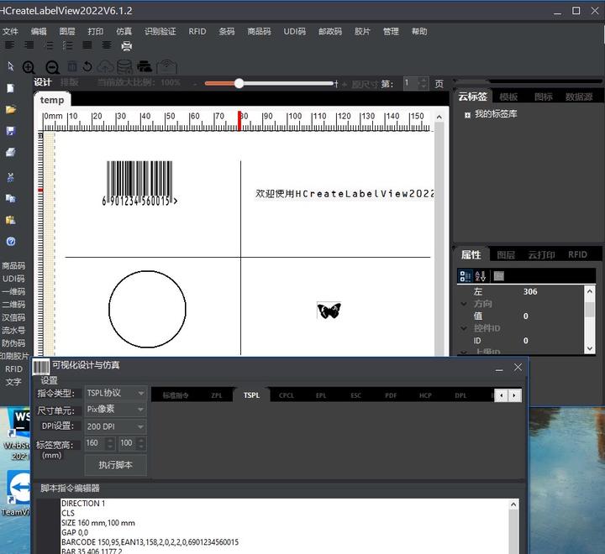The image size is (605, 554).
Task: Toggle alphabetical sort in properties grid
Action: (480, 275)
